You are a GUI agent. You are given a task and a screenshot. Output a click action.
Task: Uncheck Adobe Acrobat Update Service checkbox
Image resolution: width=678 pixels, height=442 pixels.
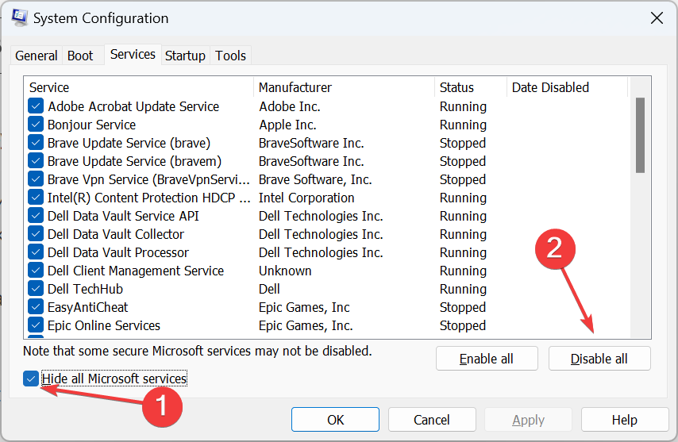pyautogui.click(x=36, y=106)
